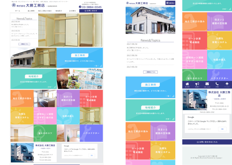Click the News&Topics heading in mobile view
Viewport: 232px width, 165px height.
150,40
